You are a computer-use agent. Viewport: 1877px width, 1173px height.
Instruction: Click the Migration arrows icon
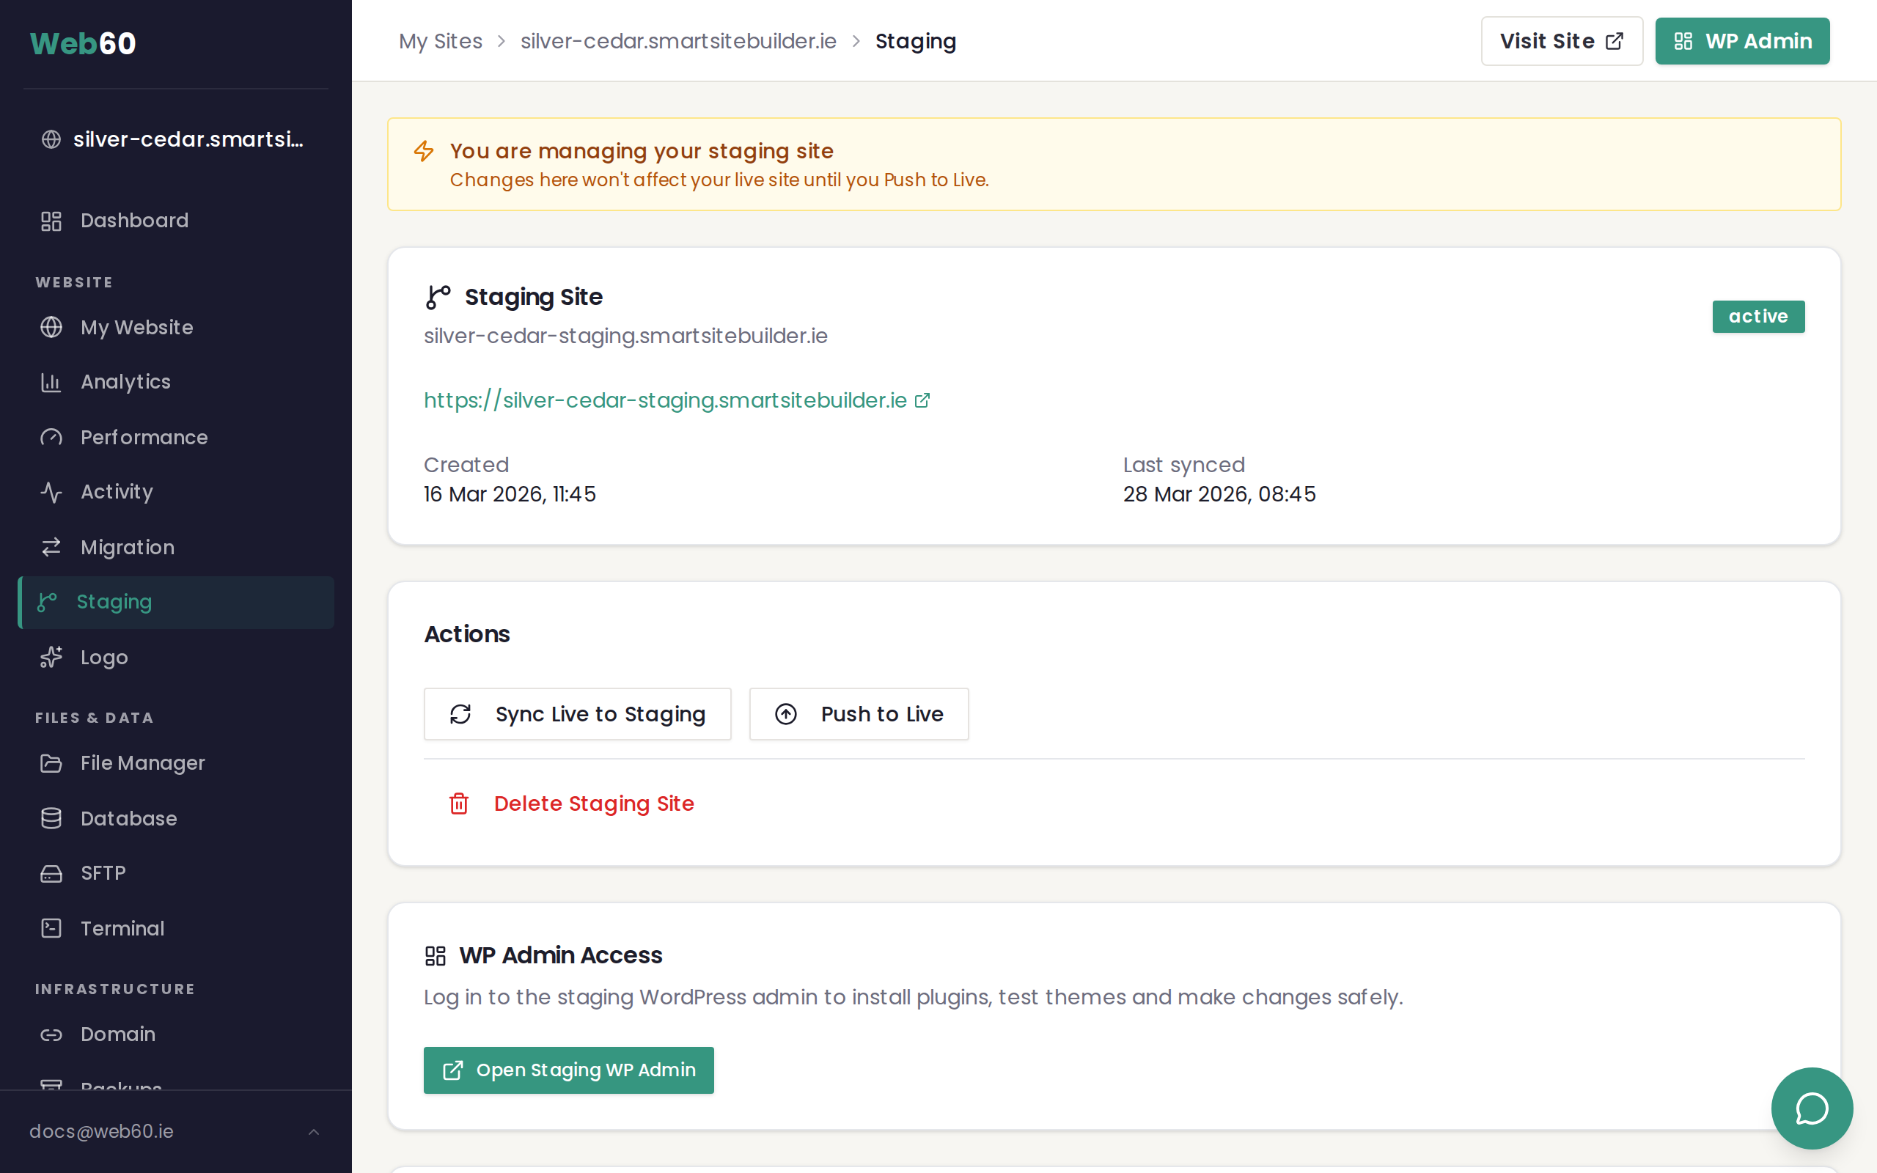point(51,548)
